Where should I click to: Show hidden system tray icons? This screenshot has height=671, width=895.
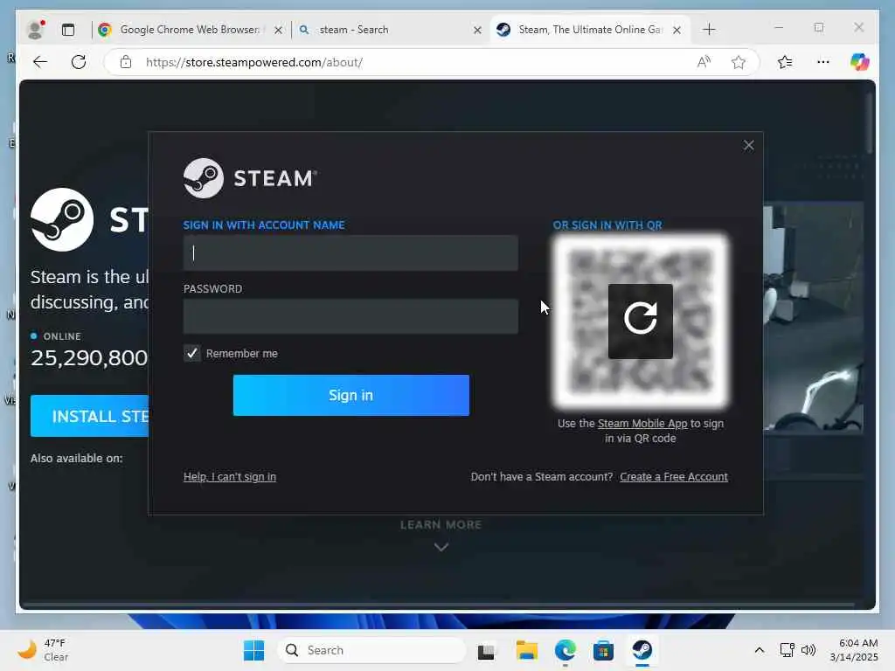(760, 650)
